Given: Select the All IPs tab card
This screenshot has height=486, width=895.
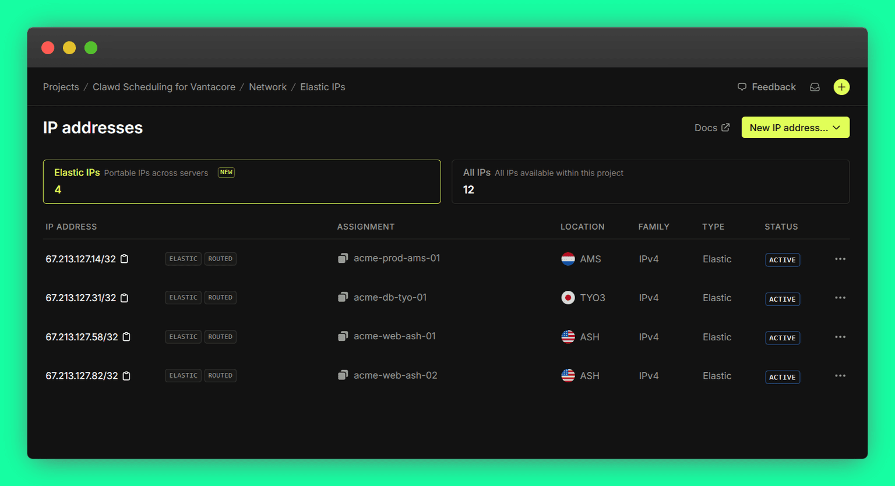Looking at the screenshot, I should (650, 181).
